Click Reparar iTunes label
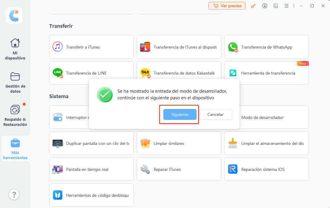 167,169
